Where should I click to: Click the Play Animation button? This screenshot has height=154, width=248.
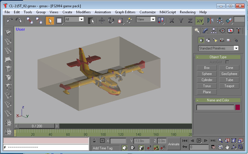199,140
